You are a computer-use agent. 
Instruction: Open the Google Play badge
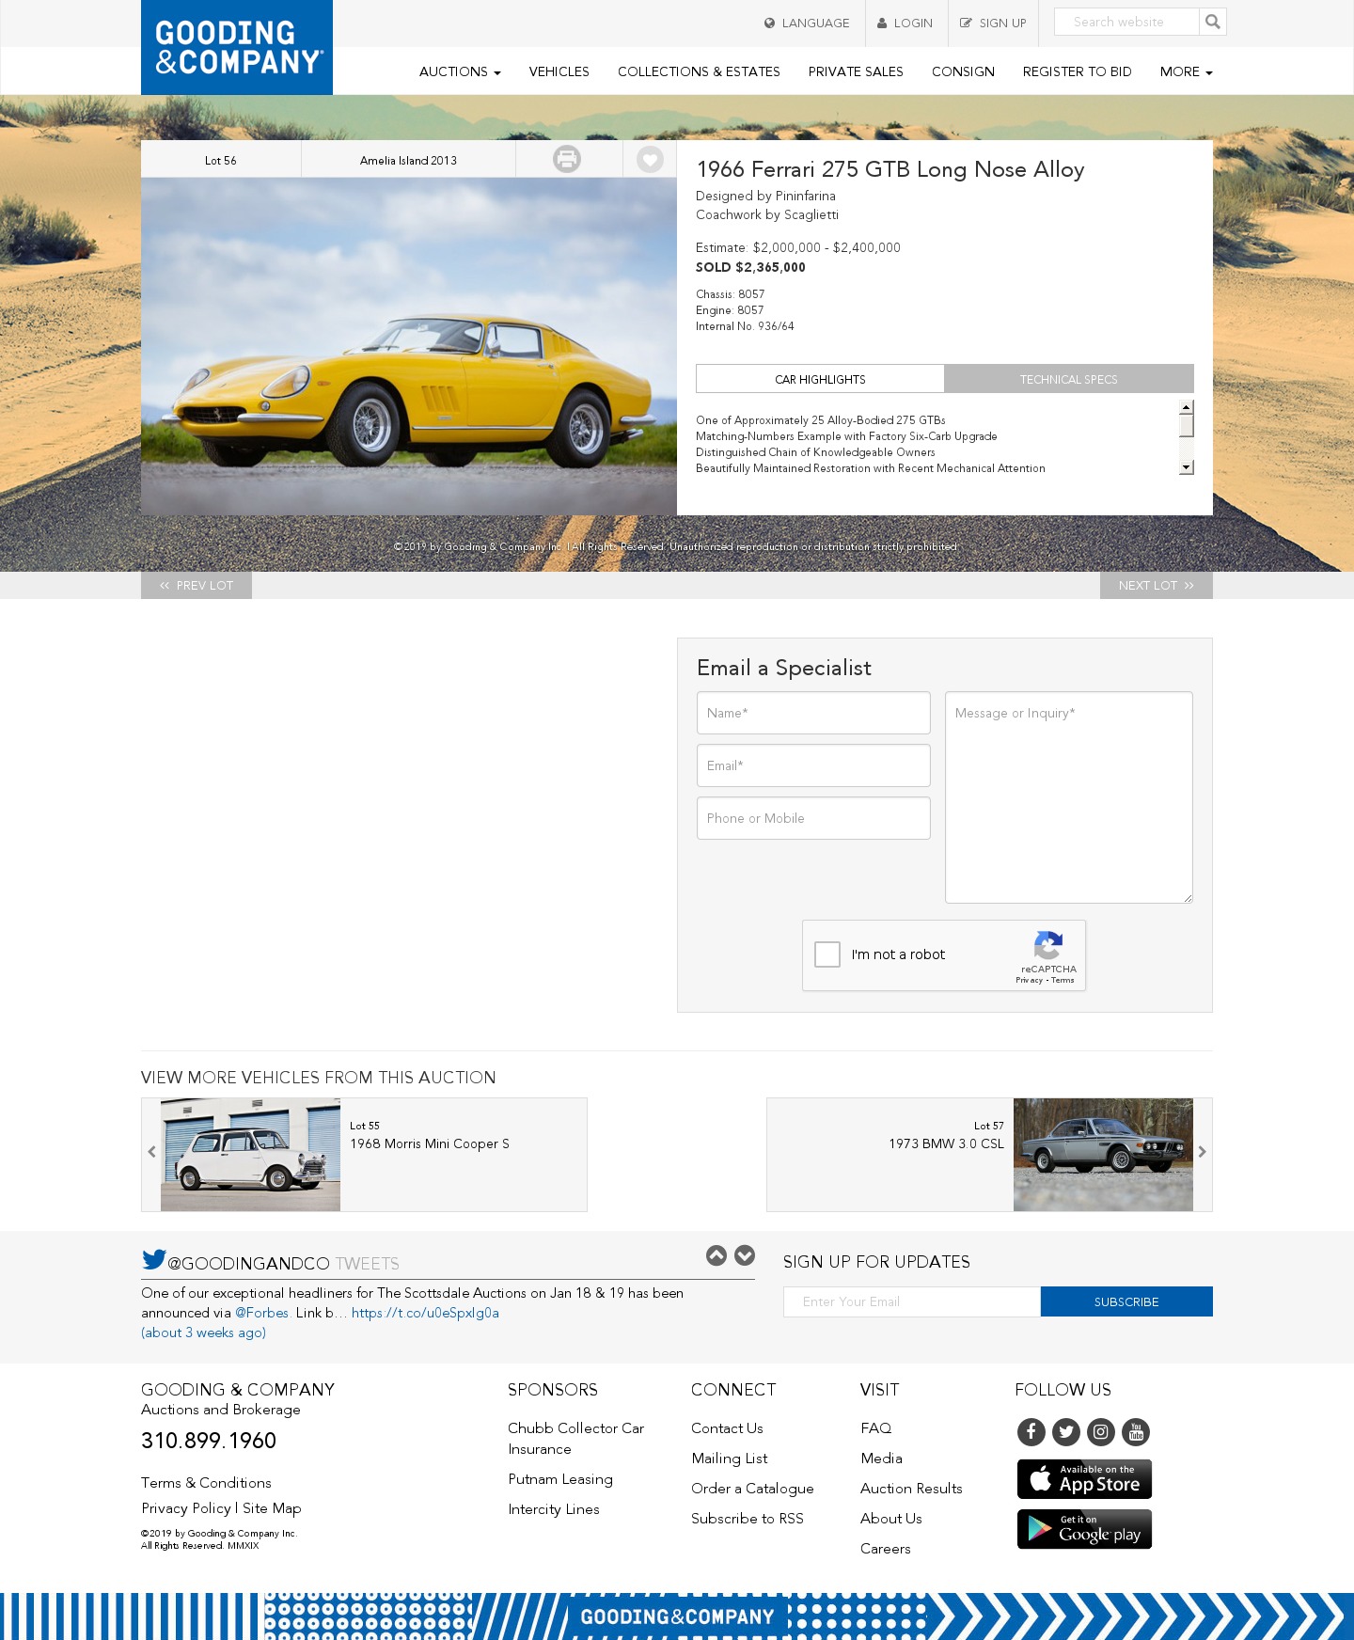pos(1084,1529)
